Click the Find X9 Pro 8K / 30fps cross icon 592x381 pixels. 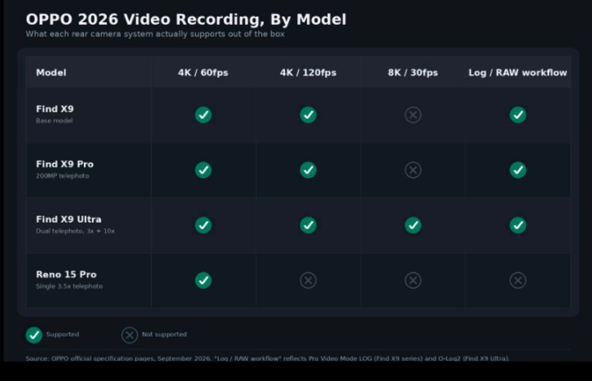coord(413,170)
